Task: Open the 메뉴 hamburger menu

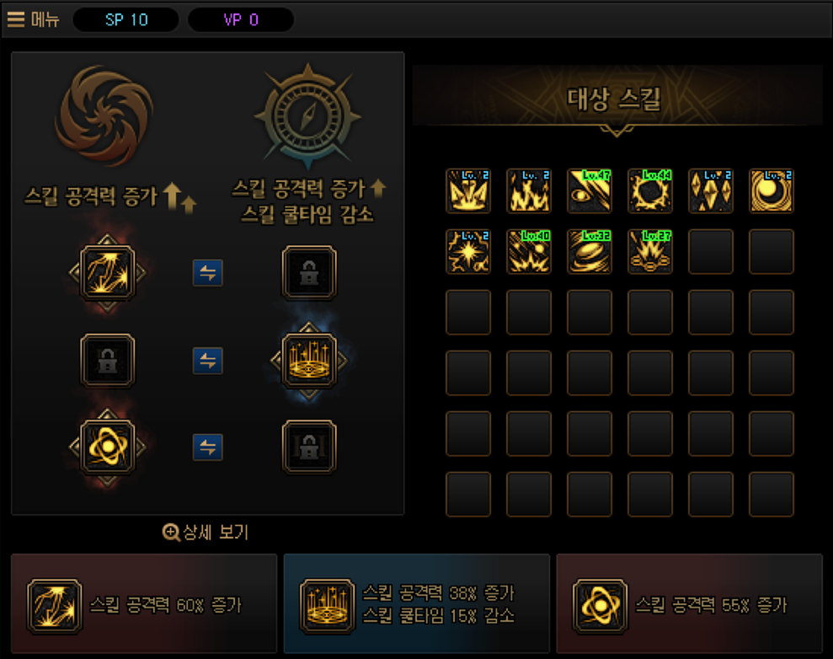Action: point(33,19)
